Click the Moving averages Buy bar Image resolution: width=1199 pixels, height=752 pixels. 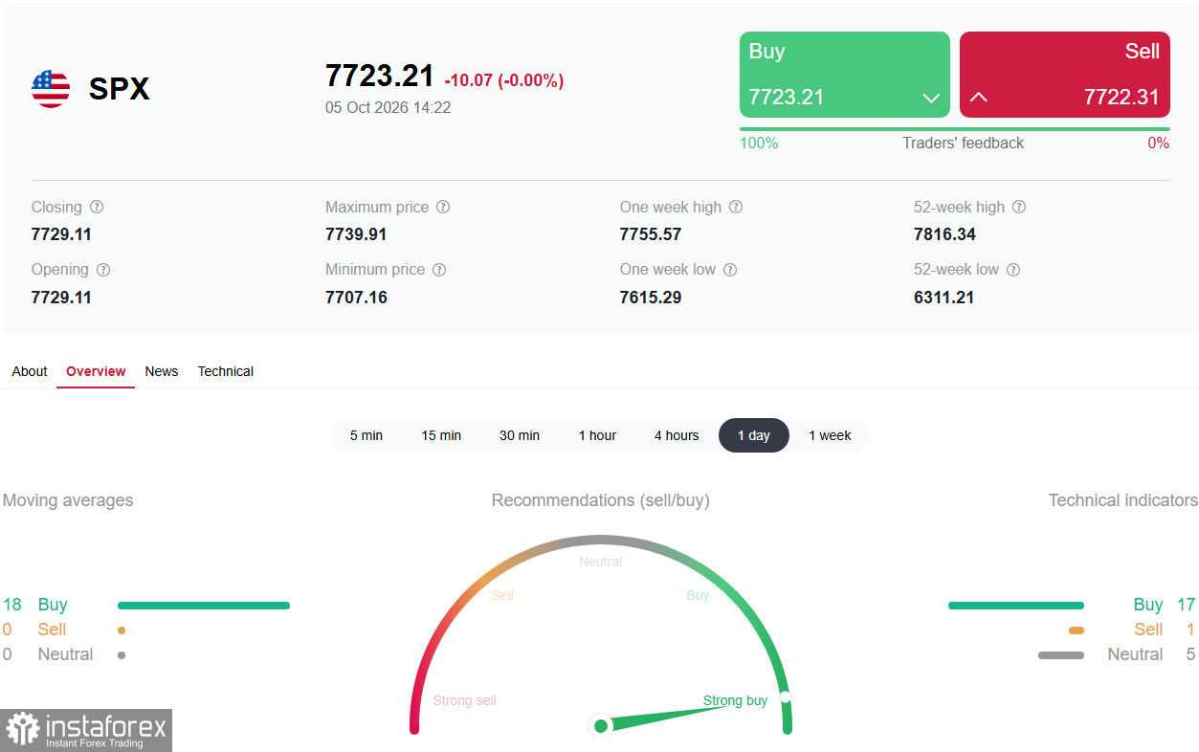(x=204, y=606)
